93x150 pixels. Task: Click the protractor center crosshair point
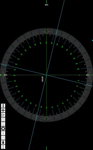pos(46,75)
